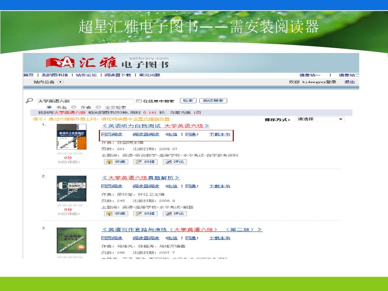This screenshot has height=291, width=388.
Task: Click 阅读器阅读 for book 3
Action: (x=146, y=238)
